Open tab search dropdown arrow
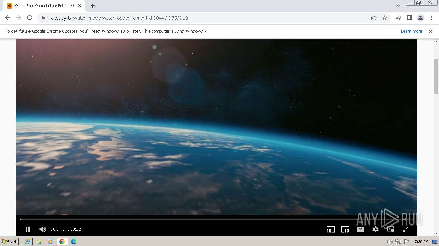The image size is (439, 246). point(398,6)
